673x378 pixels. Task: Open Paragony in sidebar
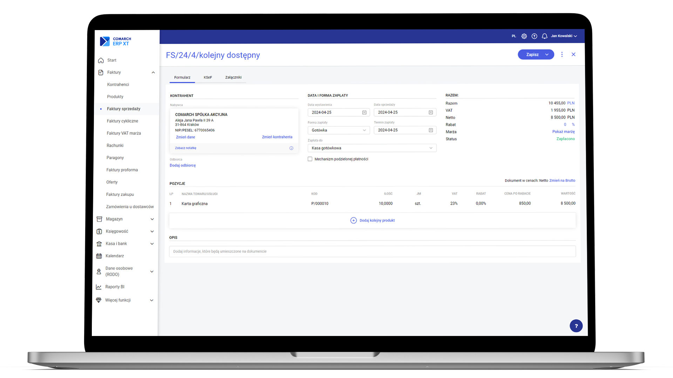click(115, 158)
